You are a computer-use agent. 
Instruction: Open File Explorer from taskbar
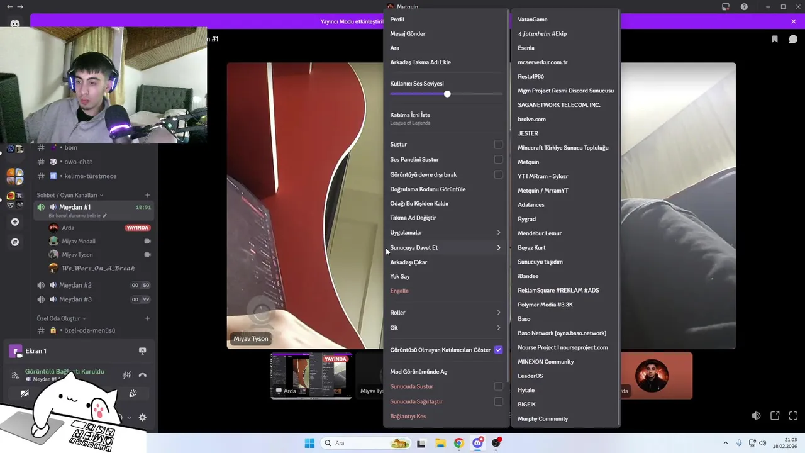(440, 443)
